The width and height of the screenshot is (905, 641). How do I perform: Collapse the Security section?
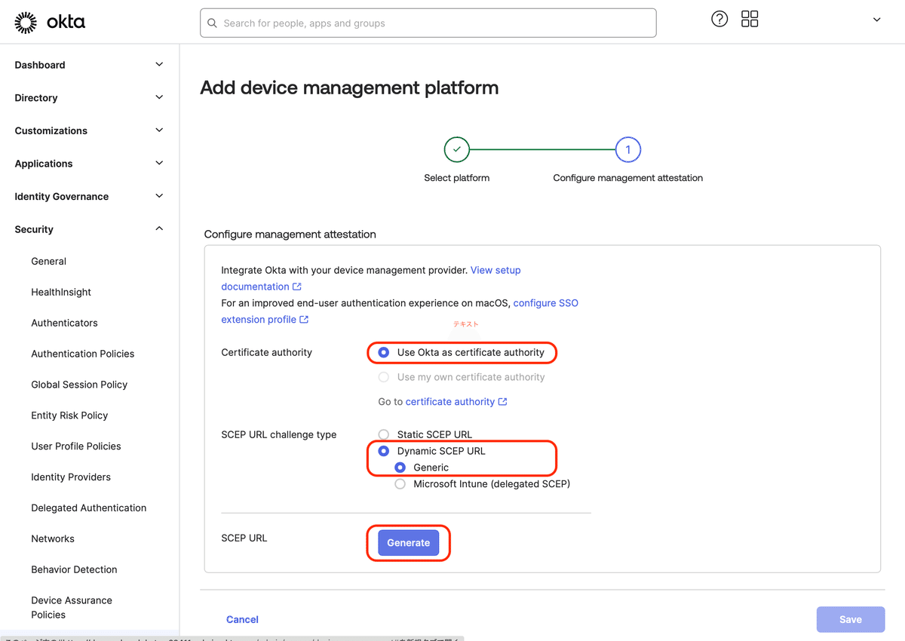point(87,228)
